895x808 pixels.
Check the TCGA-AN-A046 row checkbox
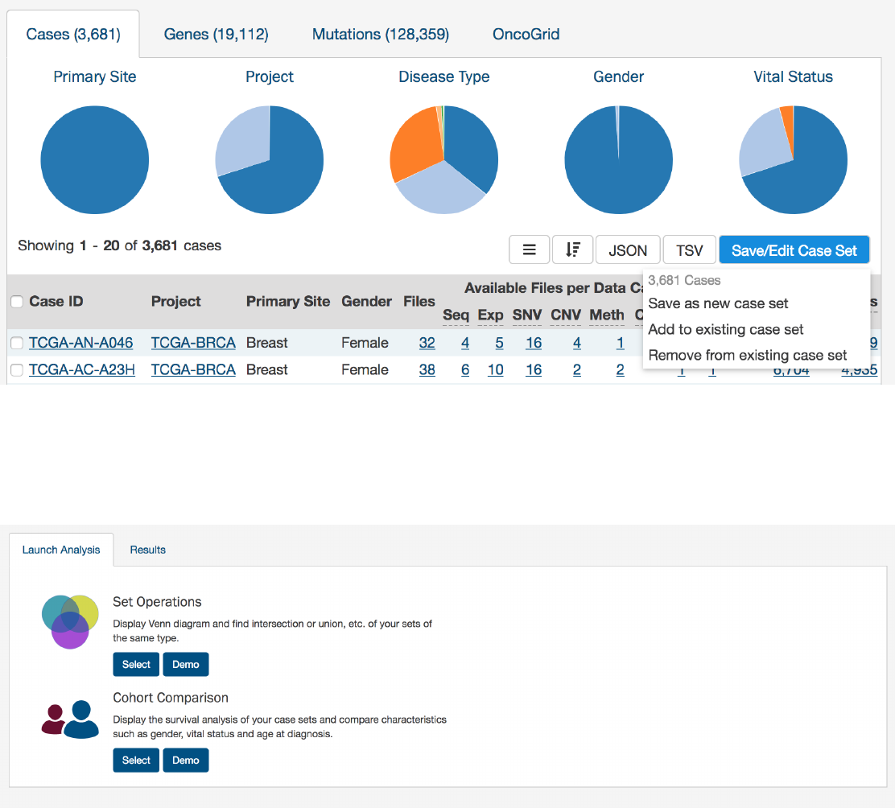(17, 343)
